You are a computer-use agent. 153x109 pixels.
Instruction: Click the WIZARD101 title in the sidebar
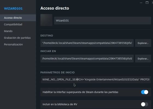[13, 8]
